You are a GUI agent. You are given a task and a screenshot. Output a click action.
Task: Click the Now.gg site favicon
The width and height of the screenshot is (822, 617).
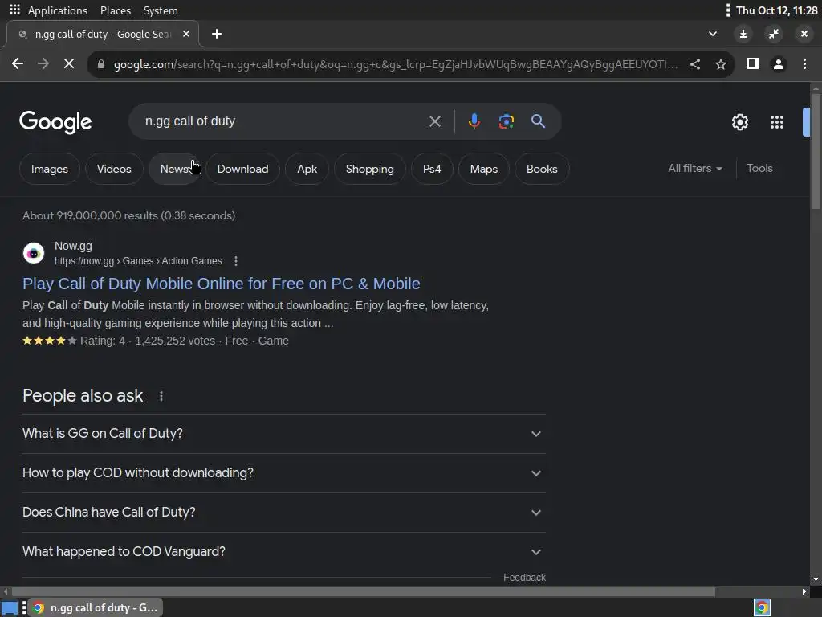34,253
